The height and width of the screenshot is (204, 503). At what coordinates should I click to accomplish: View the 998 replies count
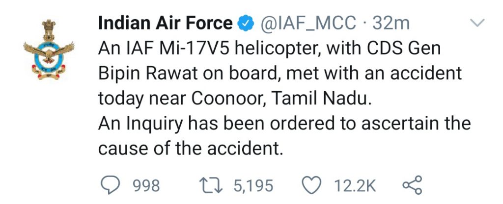click(x=147, y=186)
